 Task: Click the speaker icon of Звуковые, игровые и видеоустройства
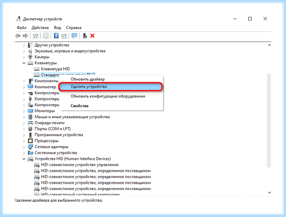click(x=31, y=51)
